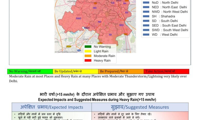Viewport: 200px width, 120px height.
Task: Select the ED district label on map
Action: [127, 13]
